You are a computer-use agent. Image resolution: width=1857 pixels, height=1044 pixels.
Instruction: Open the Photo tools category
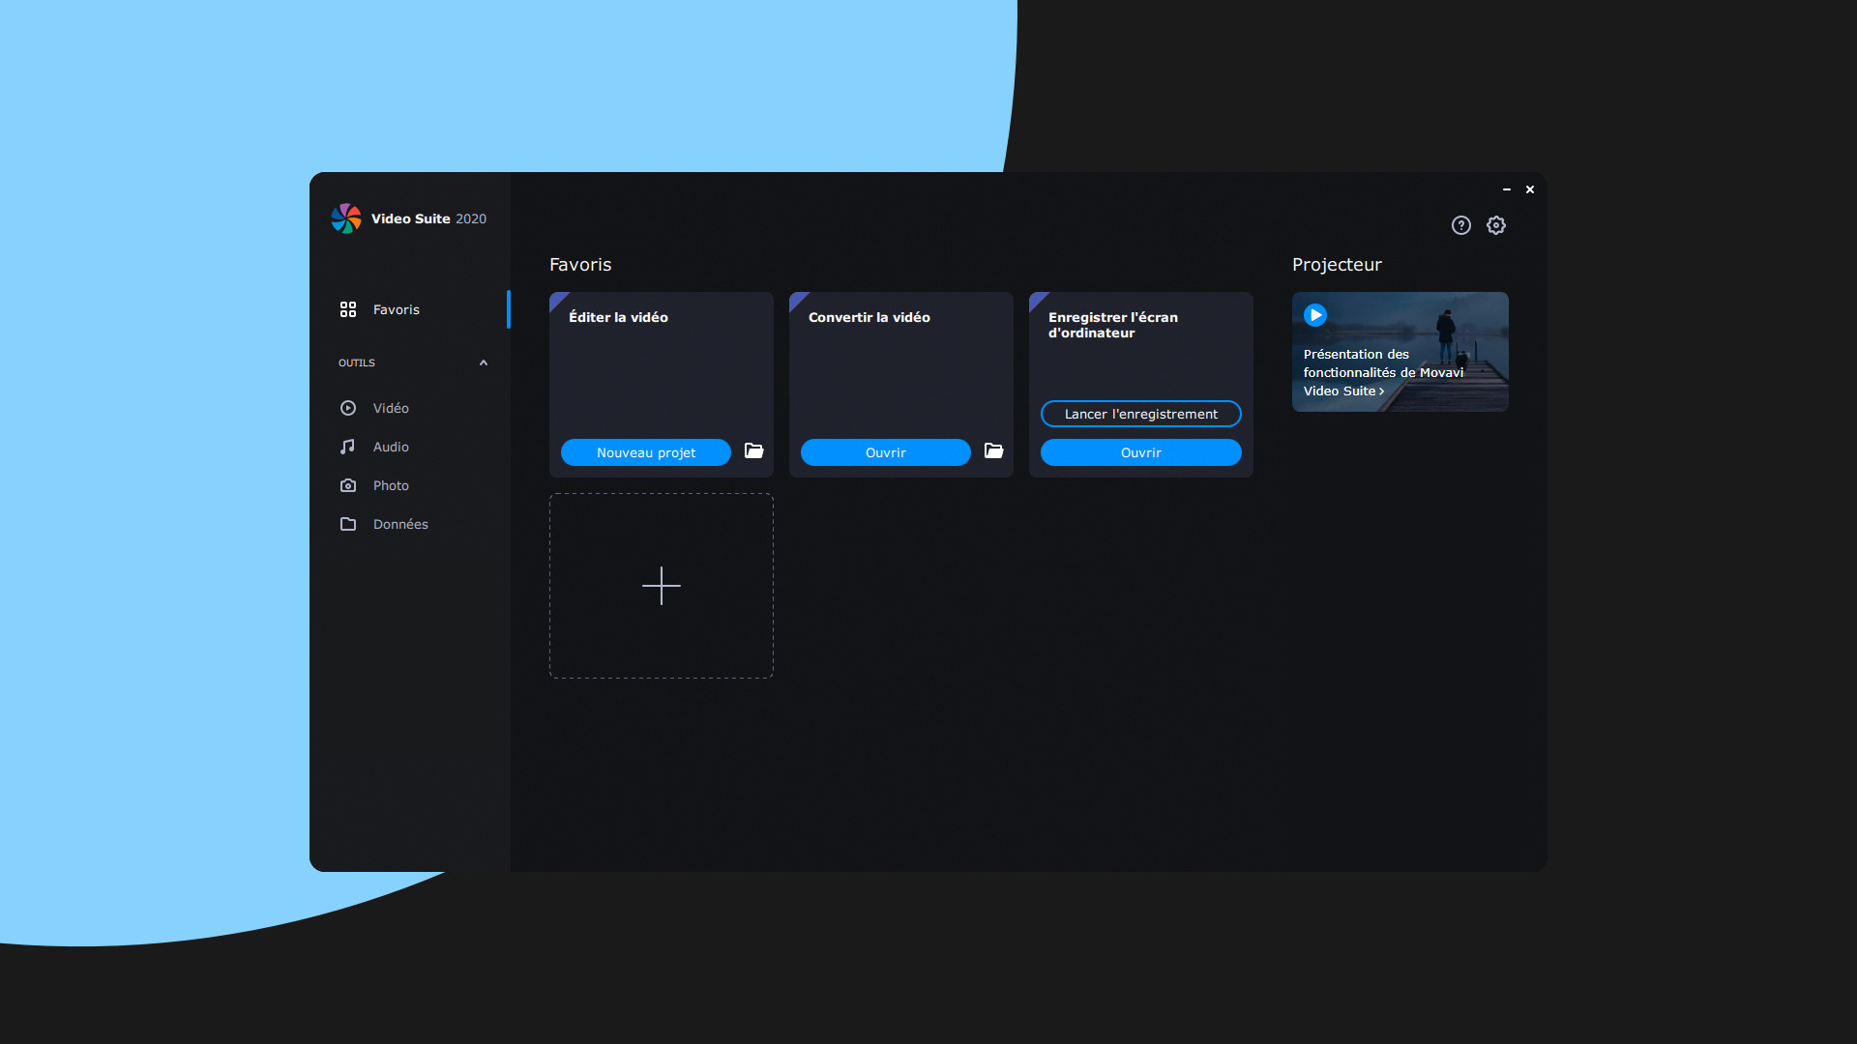coord(391,485)
